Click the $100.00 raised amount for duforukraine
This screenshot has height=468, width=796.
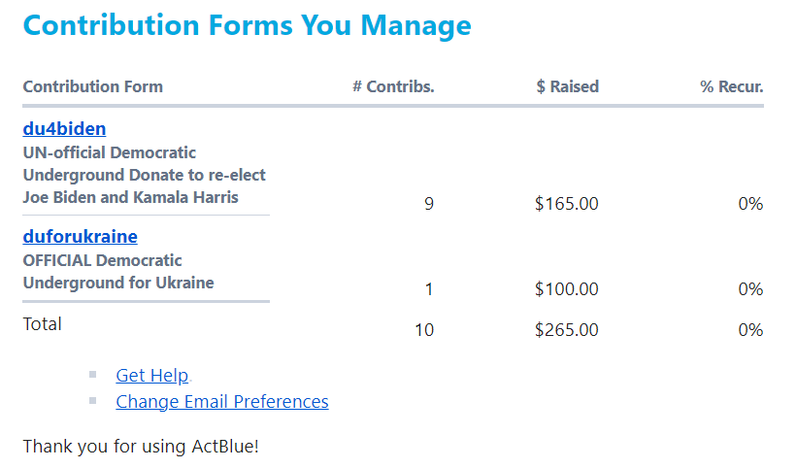pos(566,289)
